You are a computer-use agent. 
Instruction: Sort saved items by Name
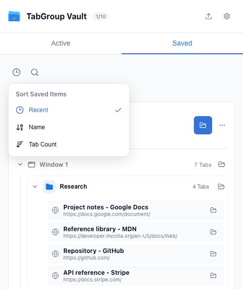69,127
